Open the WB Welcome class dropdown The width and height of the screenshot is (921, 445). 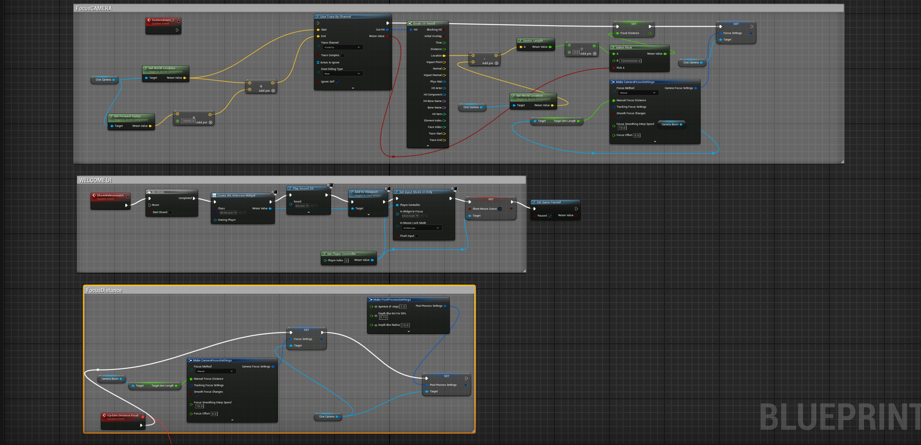click(x=228, y=213)
